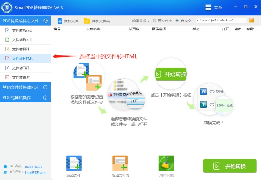The height and width of the screenshot is (180, 261).
Task: Click the PPT file icon in sidebar
Action: [7, 49]
